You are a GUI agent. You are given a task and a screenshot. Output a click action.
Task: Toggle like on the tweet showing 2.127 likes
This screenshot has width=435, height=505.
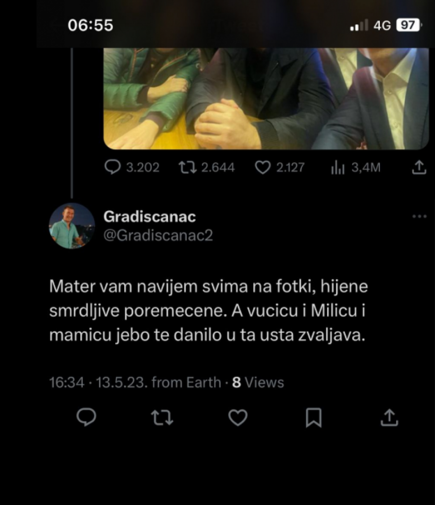click(263, 167)
